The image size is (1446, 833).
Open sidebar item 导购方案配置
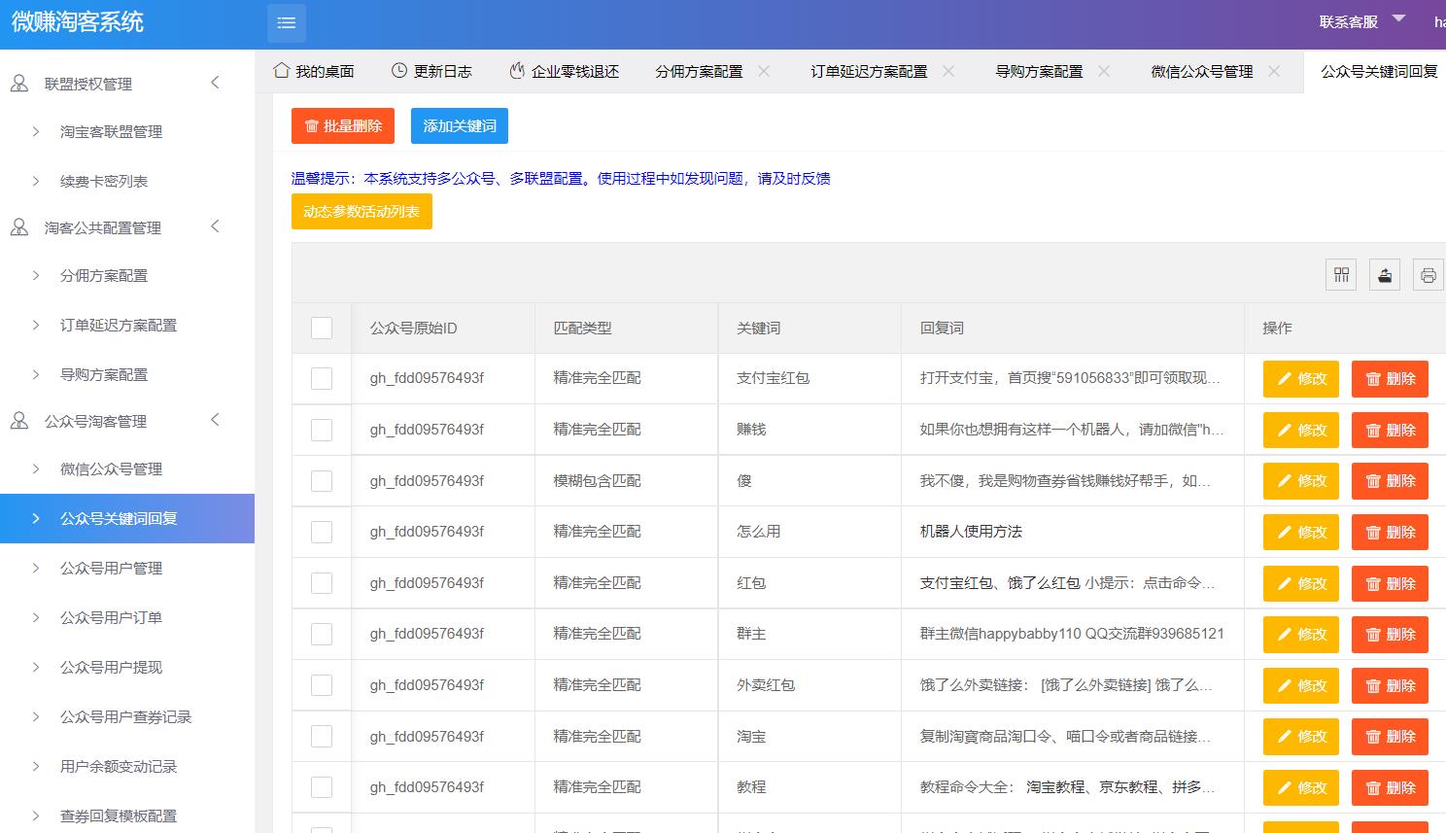(104, 374)
